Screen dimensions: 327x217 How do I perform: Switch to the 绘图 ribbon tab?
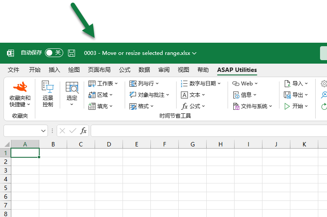coord(74,70)
